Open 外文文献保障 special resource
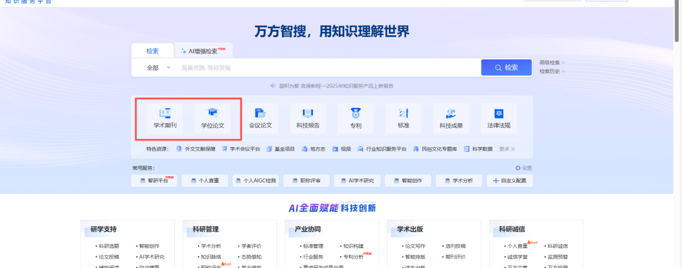 point(196,149)
